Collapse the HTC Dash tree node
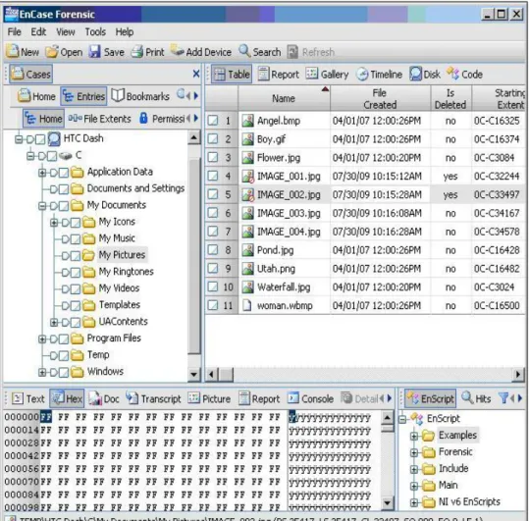This screenshot has width=529, height=521. click(x=19, y=139)
